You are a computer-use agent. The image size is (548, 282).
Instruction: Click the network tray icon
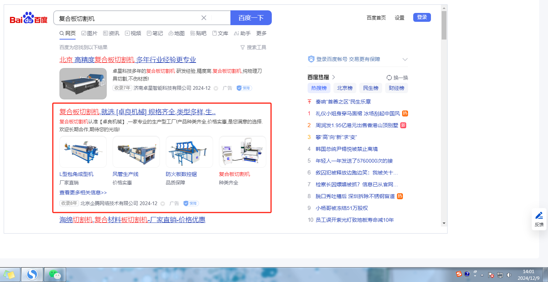pyautogui.click(x=500, y=275)
